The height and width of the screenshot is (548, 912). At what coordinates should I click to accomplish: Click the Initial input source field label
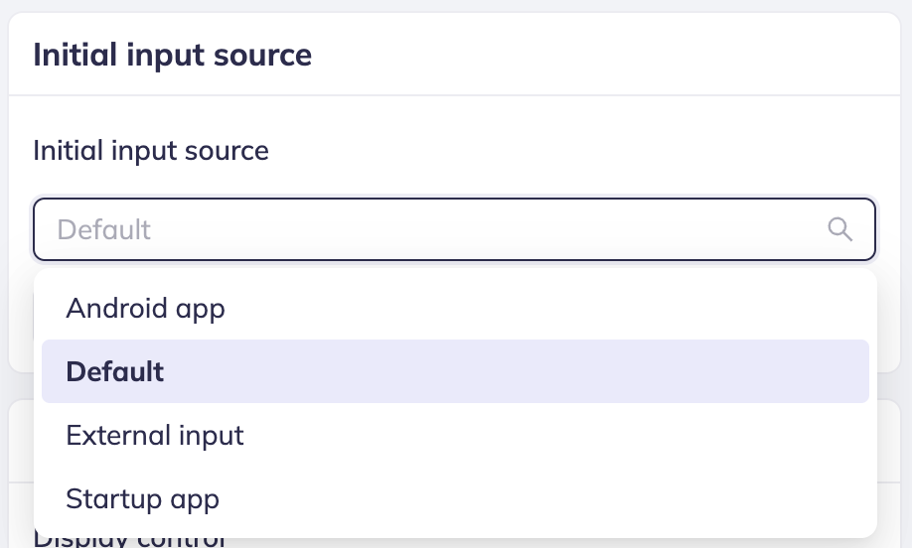pyautogui.click(x=151, y=151)
